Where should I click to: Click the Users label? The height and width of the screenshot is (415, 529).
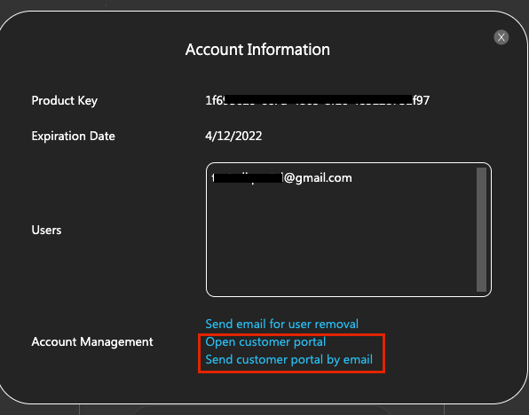pos(46,230)
